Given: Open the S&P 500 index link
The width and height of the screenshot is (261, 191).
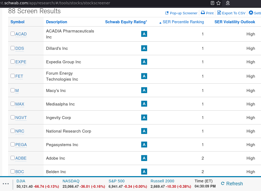Looking at the screenshot, I should 117,181.
